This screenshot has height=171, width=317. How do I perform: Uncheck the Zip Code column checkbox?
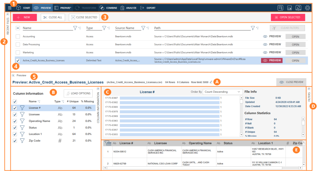tap(14, 141)
